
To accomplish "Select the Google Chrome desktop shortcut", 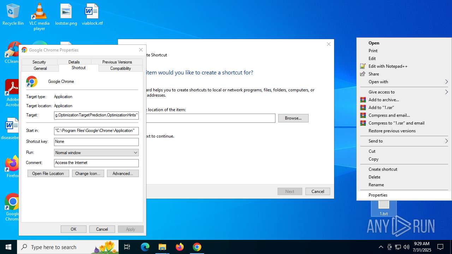I will tap(12, 207).
